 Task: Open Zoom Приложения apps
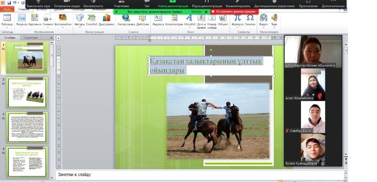[308, 4]
